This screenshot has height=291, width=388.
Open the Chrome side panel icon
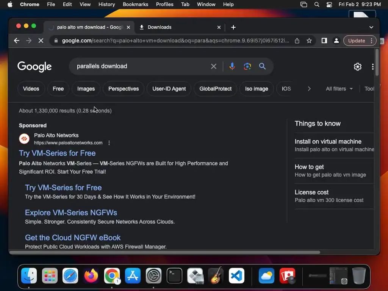[324, 41]
